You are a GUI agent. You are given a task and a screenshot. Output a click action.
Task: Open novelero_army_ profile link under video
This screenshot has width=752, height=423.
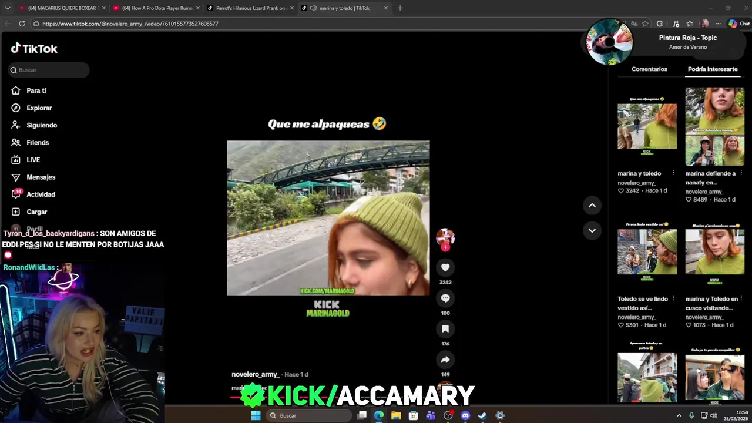pyautogui.click(x=255, y=374)
